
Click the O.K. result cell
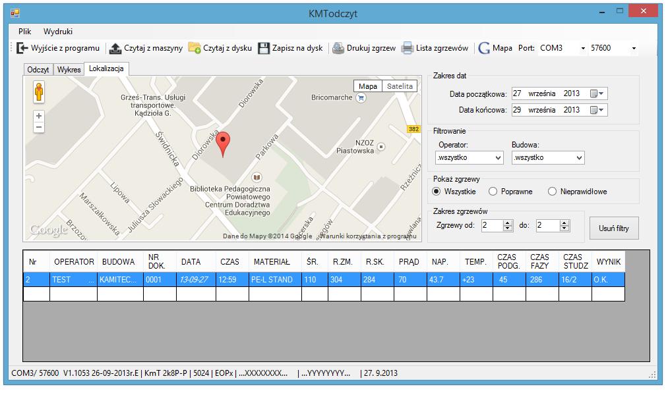pos(609,280)
